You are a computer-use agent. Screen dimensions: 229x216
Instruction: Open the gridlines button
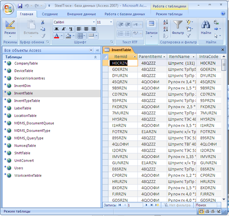coord(81,36)
